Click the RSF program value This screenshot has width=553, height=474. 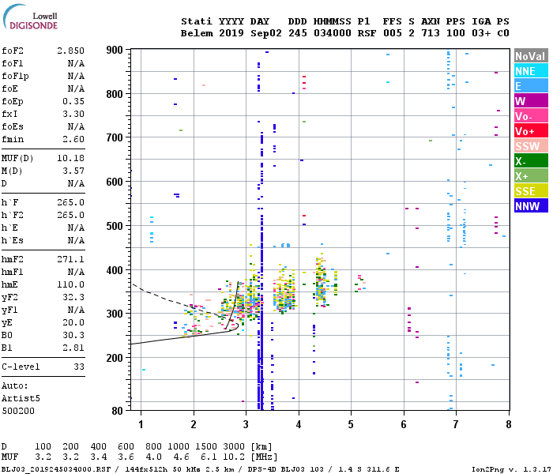click(367, 33)
